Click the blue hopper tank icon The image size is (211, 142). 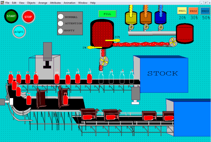160,18
